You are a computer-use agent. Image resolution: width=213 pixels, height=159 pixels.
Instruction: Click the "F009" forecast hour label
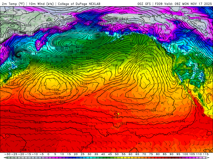coord(159,4)
